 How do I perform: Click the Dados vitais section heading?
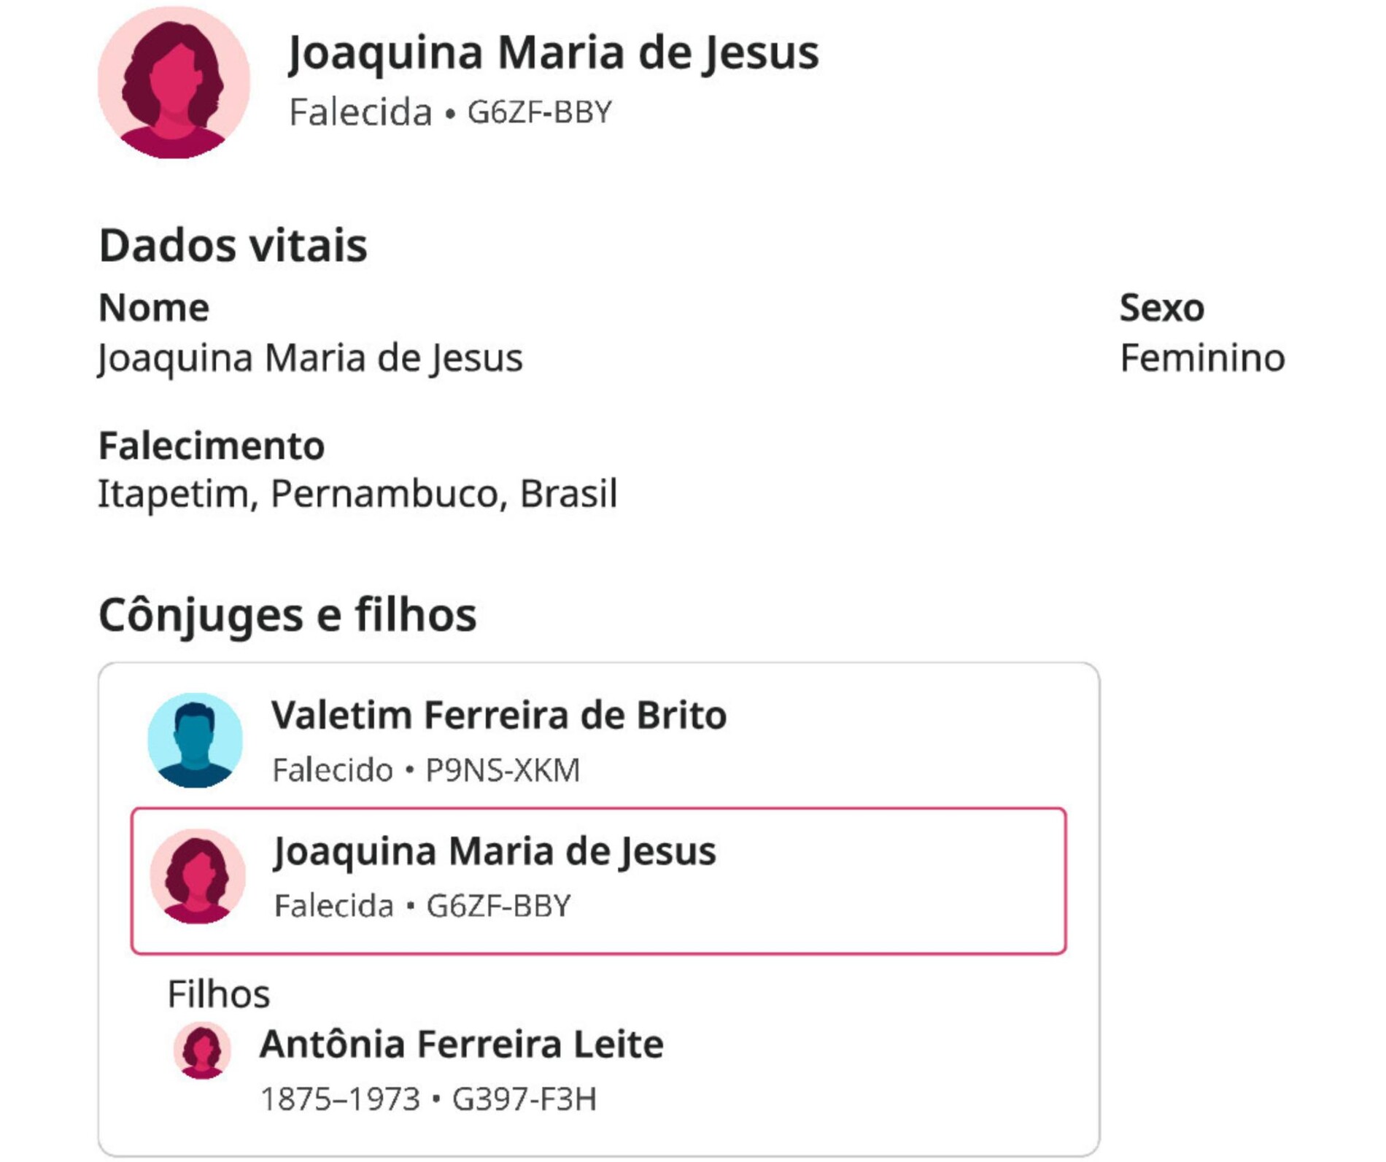(x=233, y=245)
